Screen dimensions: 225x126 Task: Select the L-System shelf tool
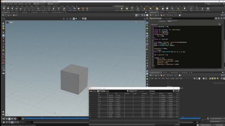(x=70, y=9)
